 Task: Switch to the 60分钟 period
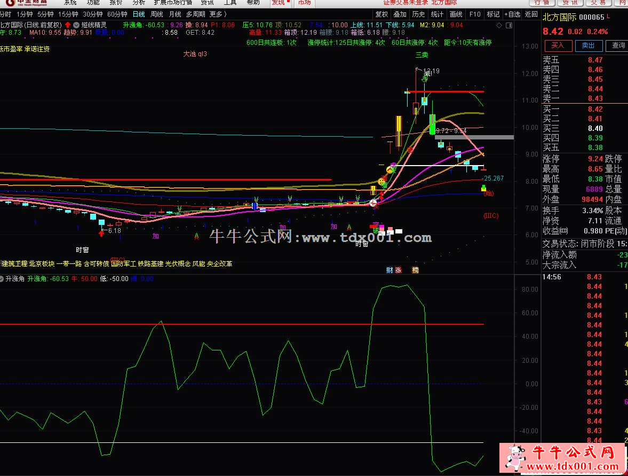tap(117, 14)
